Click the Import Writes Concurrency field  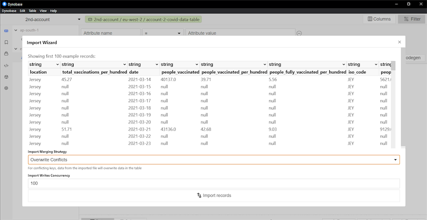click(x=214, y=183)
